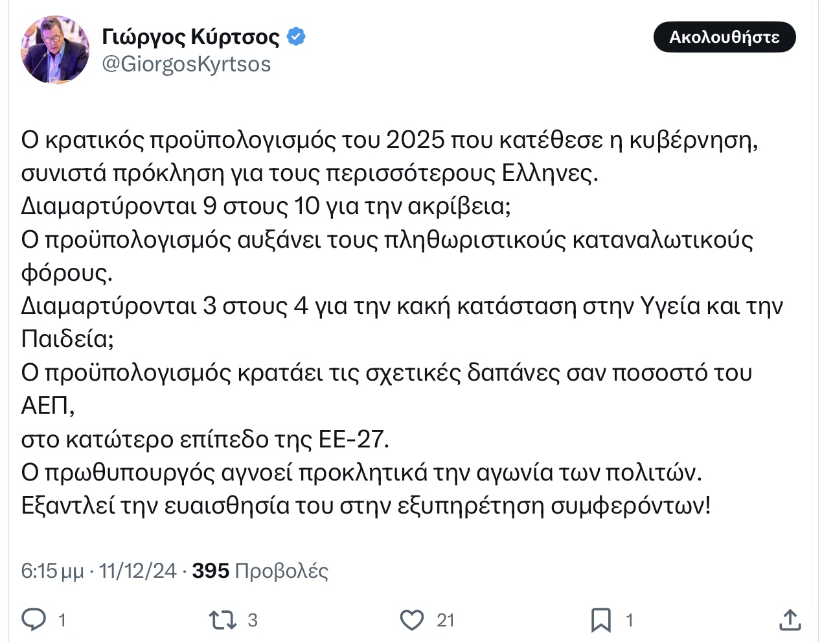Repost the tweet using the retweet icon
This screenshot has height=642, width=822.
tap(222, 620)
